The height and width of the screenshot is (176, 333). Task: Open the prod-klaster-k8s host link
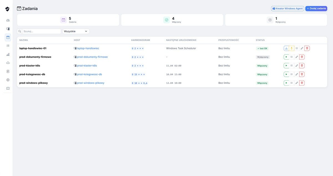pyautogui.click(x=87, y=66)
